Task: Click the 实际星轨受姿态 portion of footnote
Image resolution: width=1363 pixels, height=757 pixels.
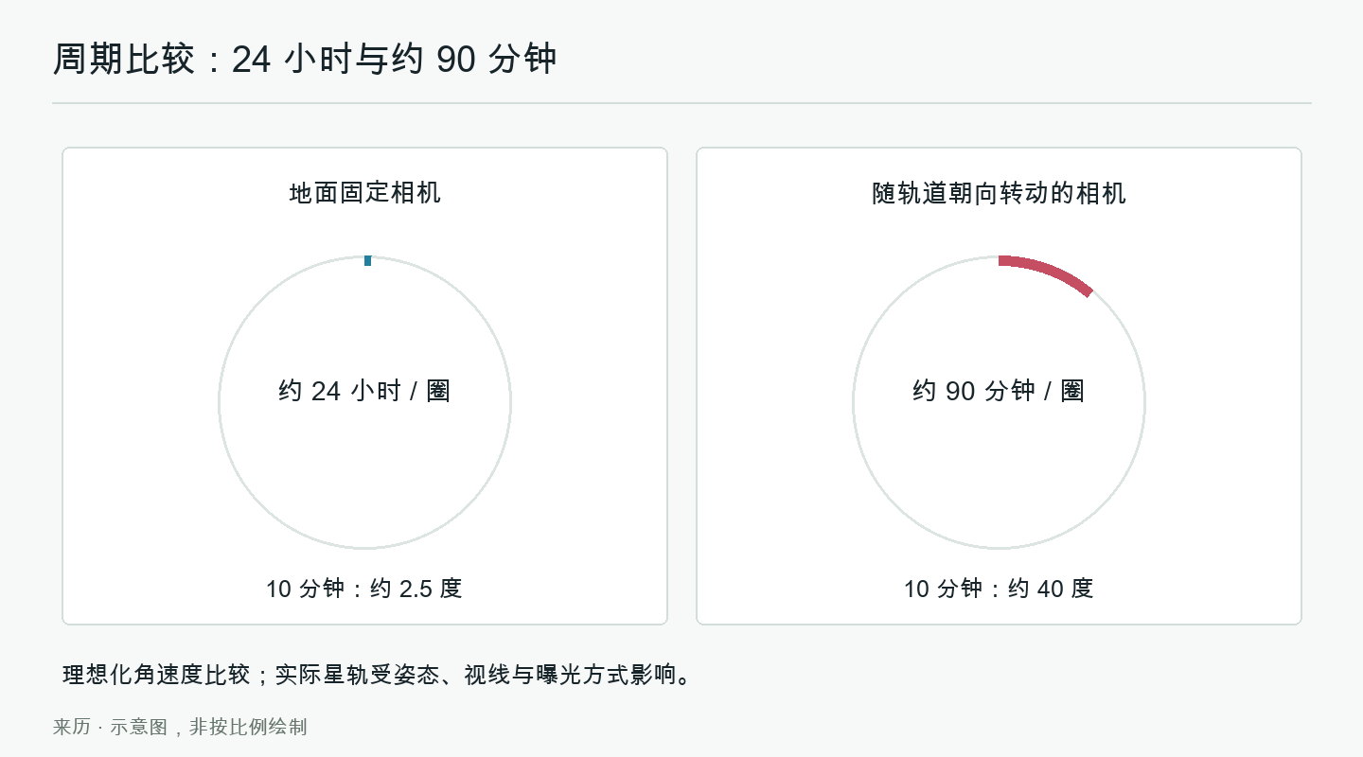Action: 357,675
